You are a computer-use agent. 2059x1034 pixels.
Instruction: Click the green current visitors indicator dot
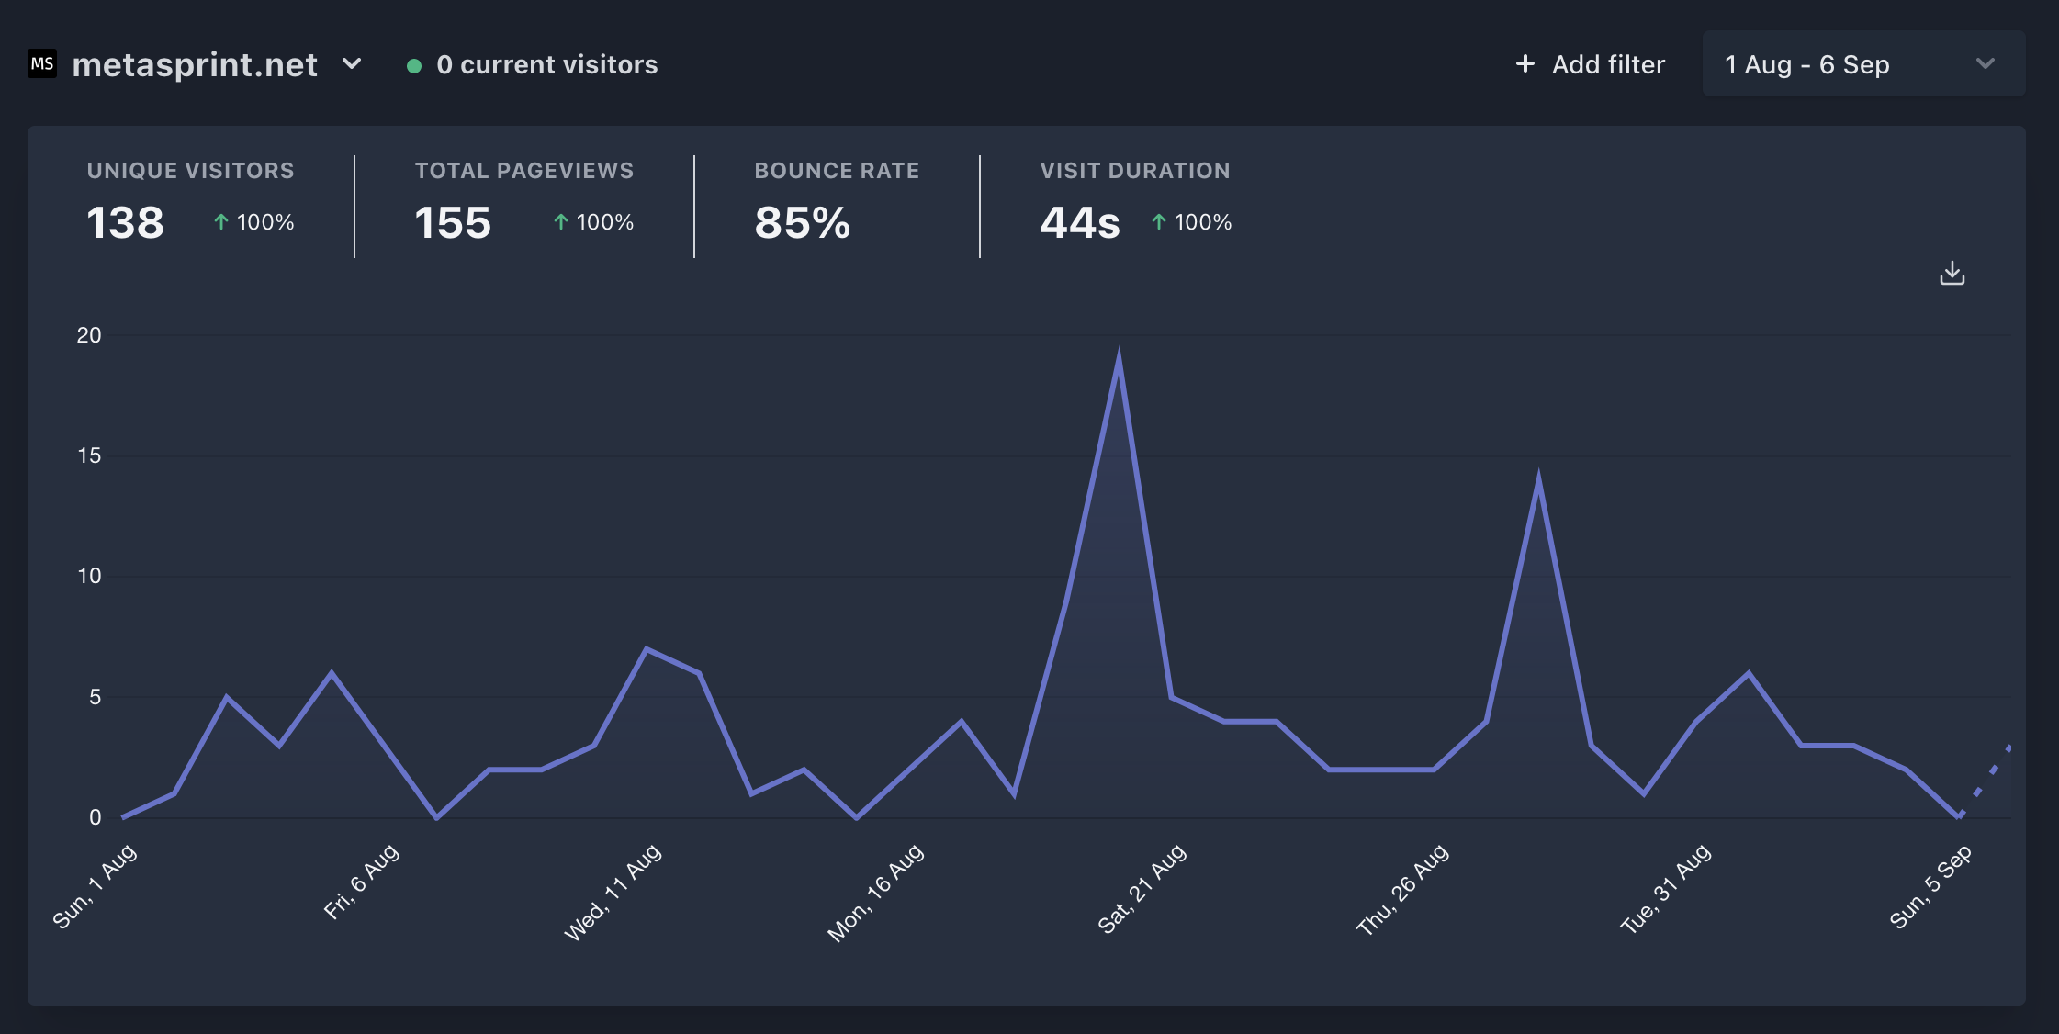pos(415,65)
